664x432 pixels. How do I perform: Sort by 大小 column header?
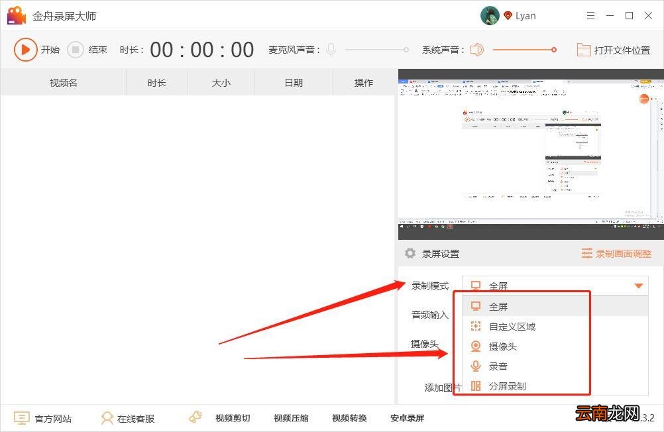click(221, 83)
